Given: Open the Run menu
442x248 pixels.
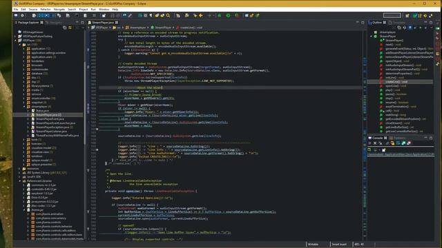Looking at the screenshot, I should [x=93, y=9].
